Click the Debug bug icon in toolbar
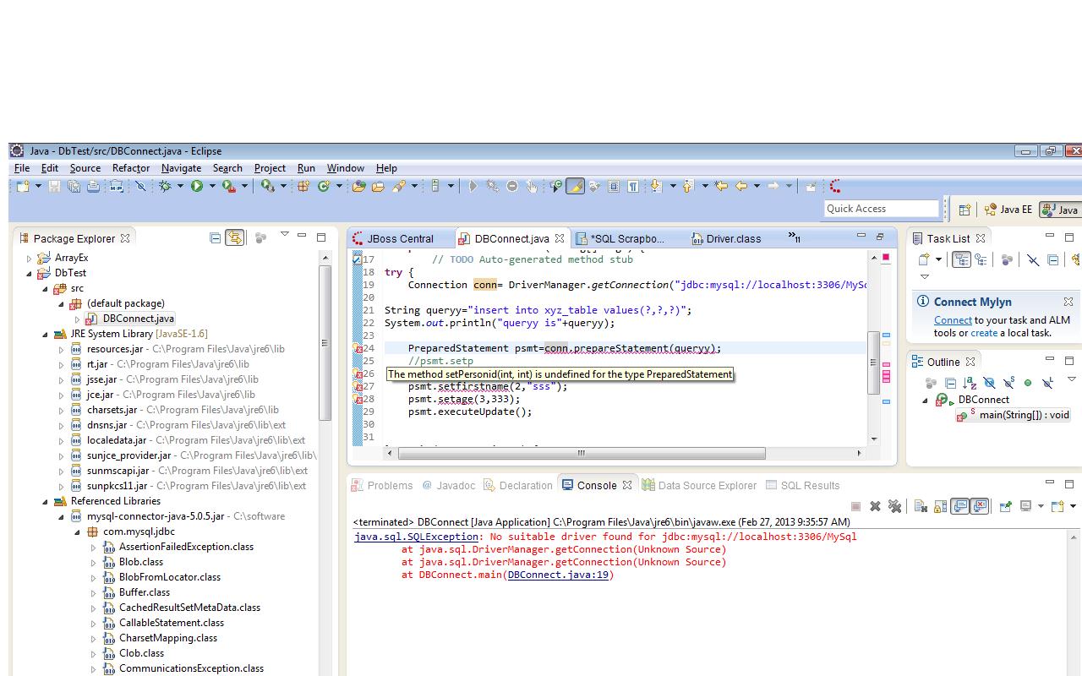This screenshot has width=1082, height=676. (x=165, y=186)
